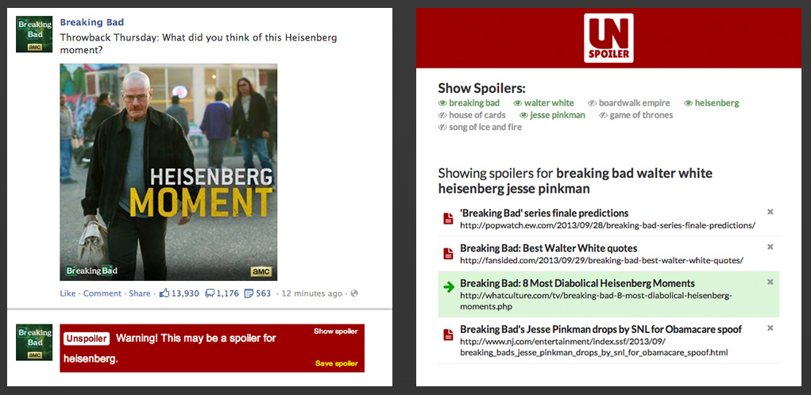Remove the Diabolical Heisenberg Moments spoiler
The width and height of the screenshot is (811, 395).
(770, 282)
